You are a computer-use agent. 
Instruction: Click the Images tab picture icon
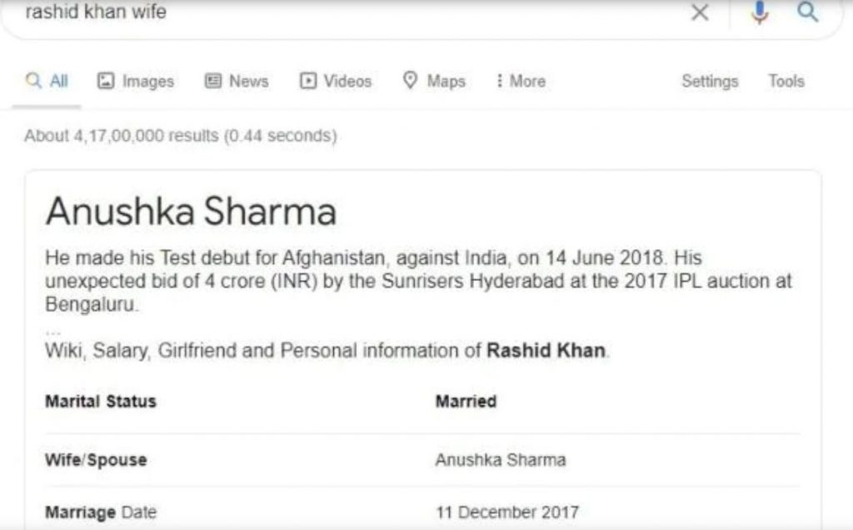click(106, 81)
